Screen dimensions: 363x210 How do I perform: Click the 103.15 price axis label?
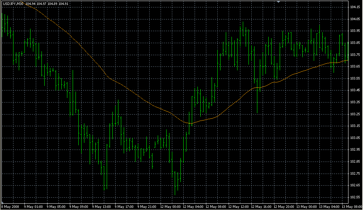(x=355, y=126)
